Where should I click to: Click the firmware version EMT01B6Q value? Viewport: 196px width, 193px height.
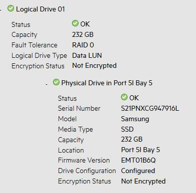click(138, 160)
